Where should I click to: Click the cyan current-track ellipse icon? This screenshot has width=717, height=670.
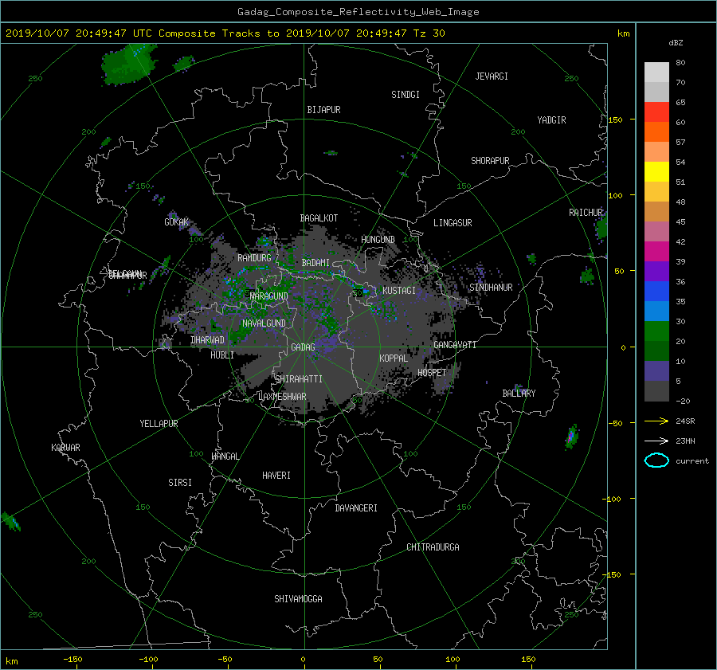click(x=656, y=460)
